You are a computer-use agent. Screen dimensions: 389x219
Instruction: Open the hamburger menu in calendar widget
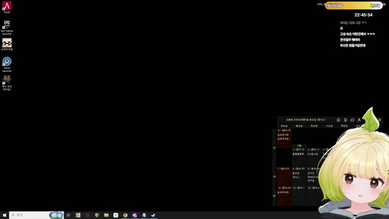(379, 120)
